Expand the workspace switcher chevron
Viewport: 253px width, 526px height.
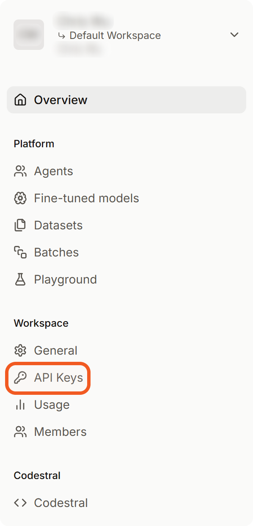(x=234, y=35)
